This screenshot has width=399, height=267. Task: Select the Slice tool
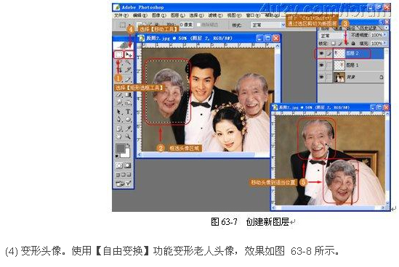128,70
